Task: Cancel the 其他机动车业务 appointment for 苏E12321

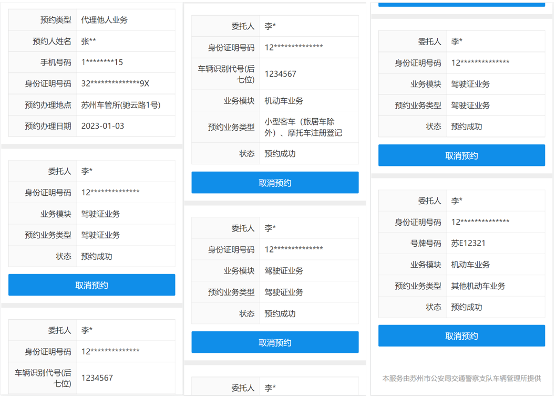Action: (461, 336)
